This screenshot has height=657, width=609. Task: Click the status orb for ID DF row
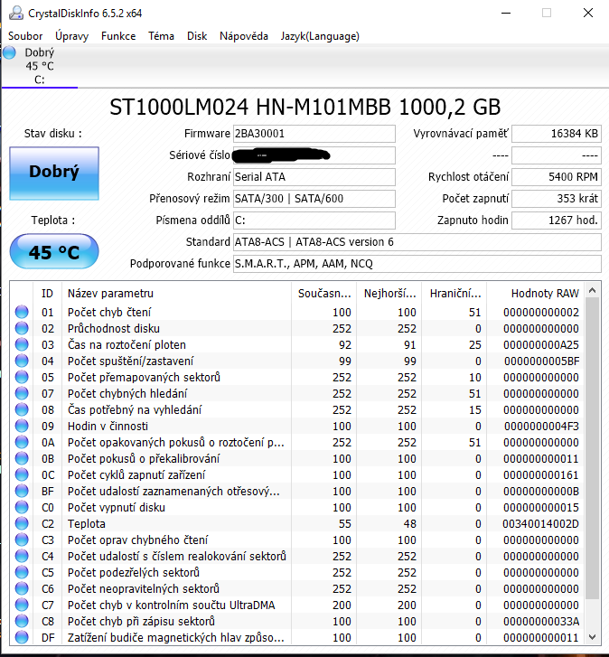tap(22, 637)
